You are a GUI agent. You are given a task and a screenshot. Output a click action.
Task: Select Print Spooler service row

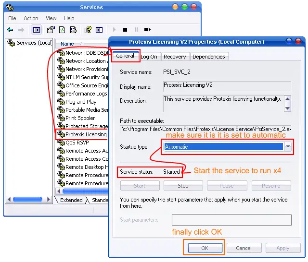point(76,118)
